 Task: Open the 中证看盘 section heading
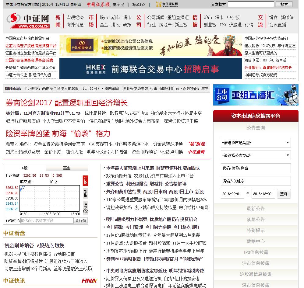tap(14, 233)
